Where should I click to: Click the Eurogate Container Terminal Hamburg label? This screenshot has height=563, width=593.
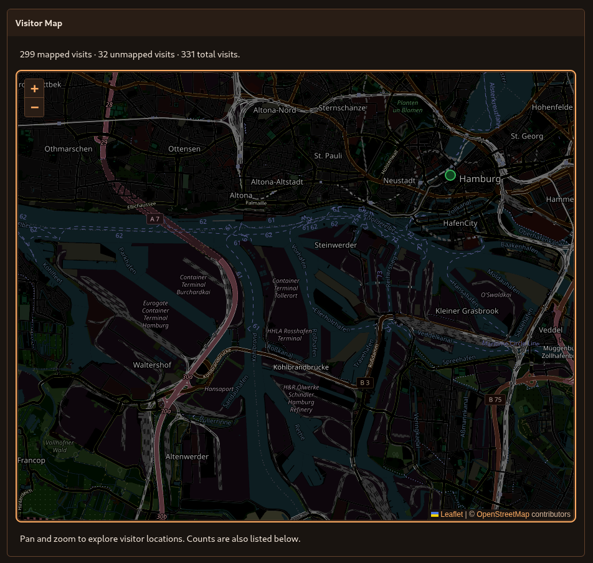(156, 314)
